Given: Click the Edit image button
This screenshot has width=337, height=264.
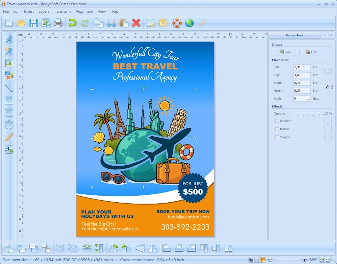Looking at the screenshot, I should pyautogui.click(x=311, y=52).
